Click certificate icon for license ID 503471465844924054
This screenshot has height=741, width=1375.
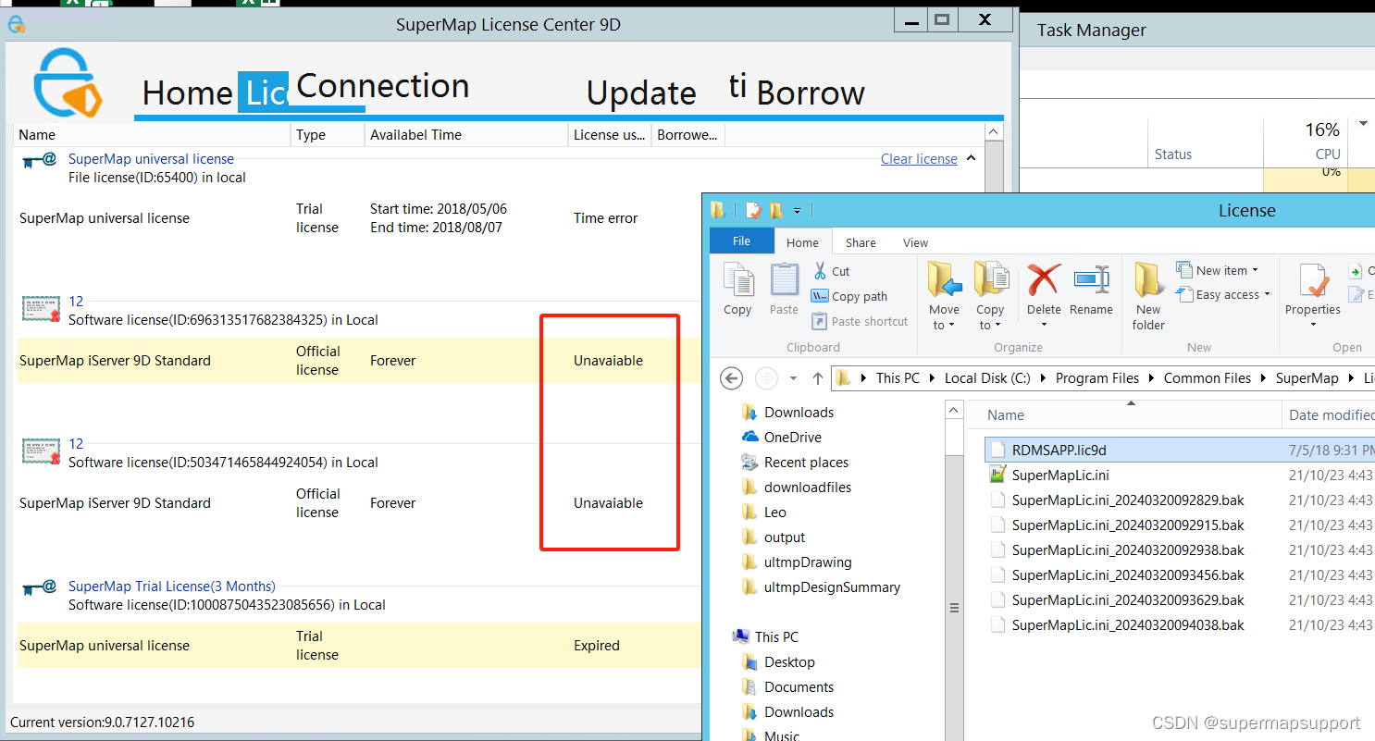[x=41, y=452]
